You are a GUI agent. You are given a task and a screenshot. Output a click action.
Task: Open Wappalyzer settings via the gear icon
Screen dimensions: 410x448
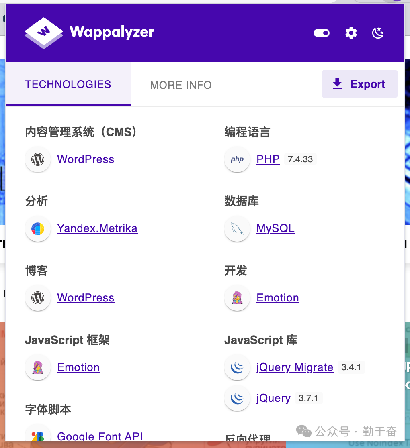351,33
